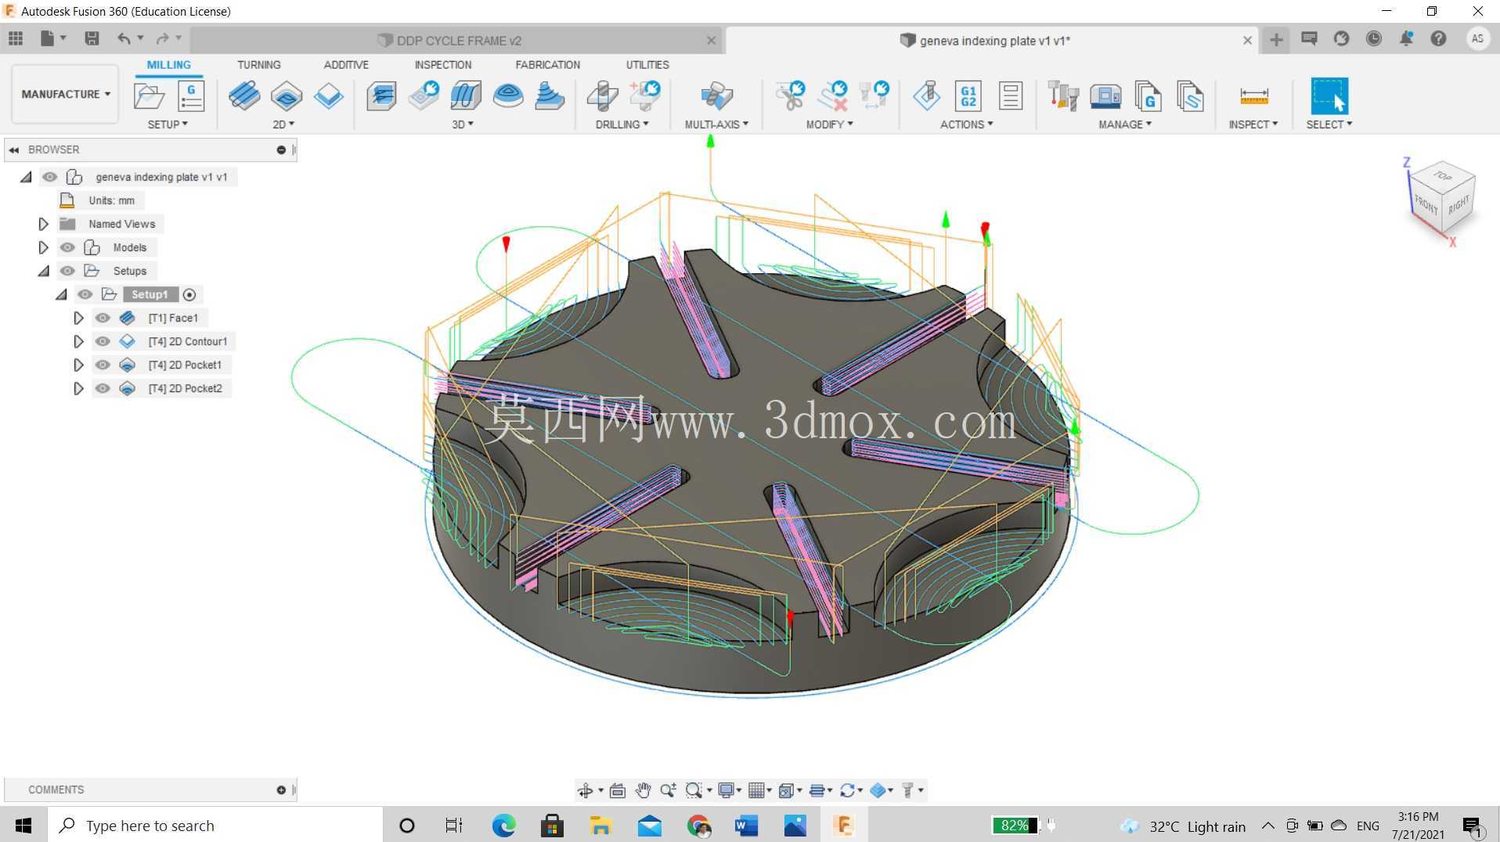This screenshot has width=1500, height=842.
Task: Open the Post Library icon
Action: click(1148, 96)
